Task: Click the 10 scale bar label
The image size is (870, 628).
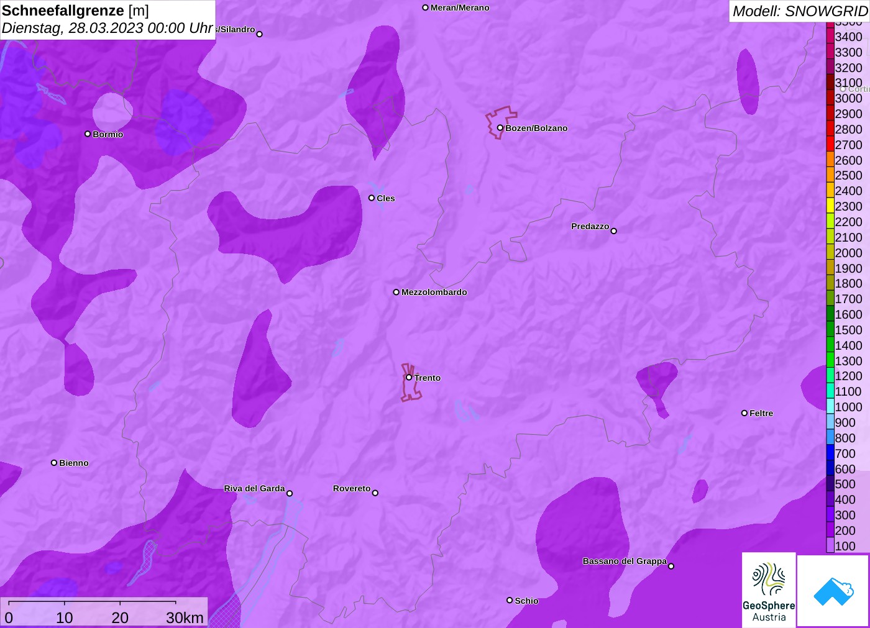Action: click(65, 617)
